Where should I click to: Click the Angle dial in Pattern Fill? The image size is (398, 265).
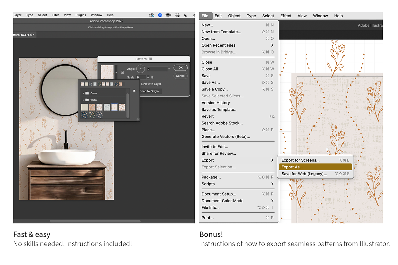141,69
